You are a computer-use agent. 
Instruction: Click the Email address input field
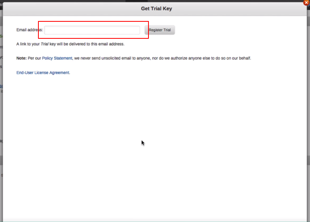click(x=92, y=30)
